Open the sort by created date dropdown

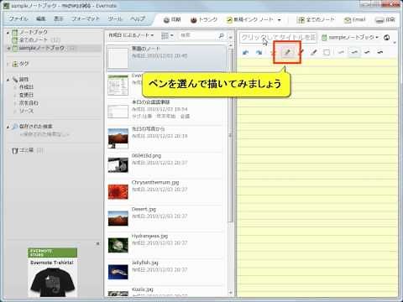click(x=131, y=35)
